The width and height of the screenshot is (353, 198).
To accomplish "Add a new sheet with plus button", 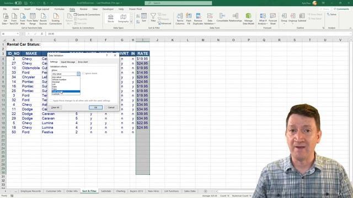I will click(205, 191).
